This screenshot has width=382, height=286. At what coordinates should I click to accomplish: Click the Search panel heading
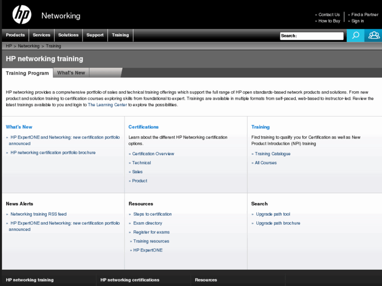[x=260, y=204]
